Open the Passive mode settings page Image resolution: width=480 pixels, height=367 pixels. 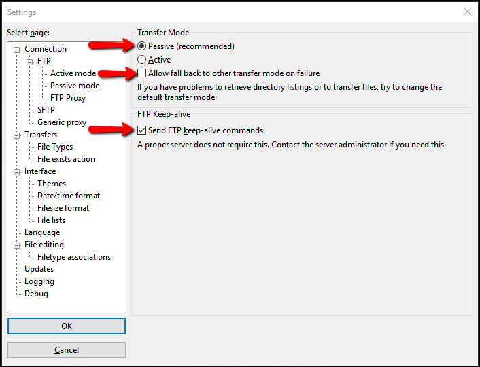(x=75, y=86)
